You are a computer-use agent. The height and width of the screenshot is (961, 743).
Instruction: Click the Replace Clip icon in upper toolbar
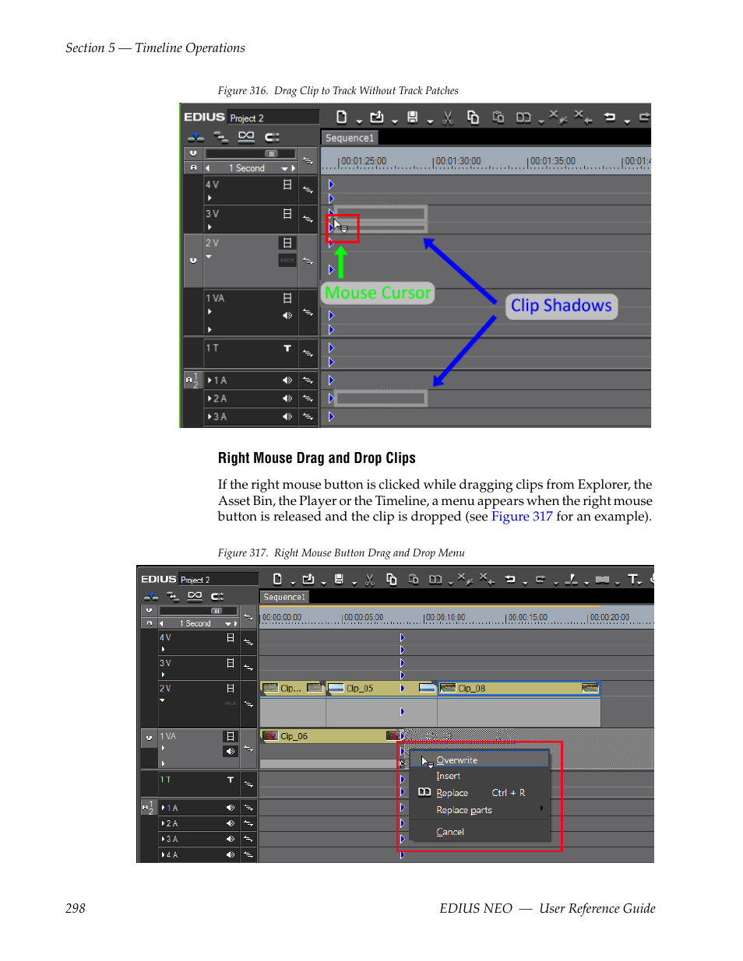pyautogui.click(x=523, y=117)
